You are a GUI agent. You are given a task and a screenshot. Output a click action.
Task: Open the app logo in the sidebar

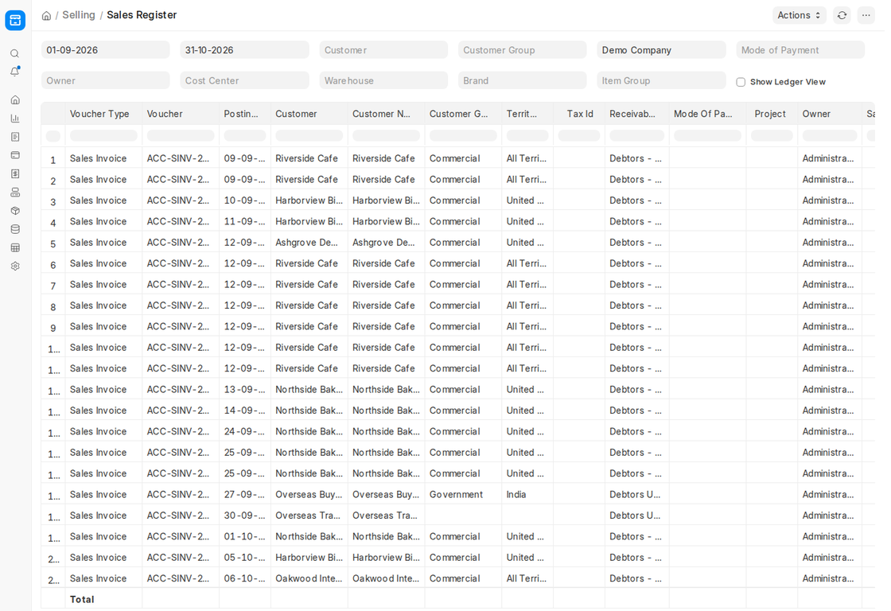pyautogui.click(x=15, y=21)
